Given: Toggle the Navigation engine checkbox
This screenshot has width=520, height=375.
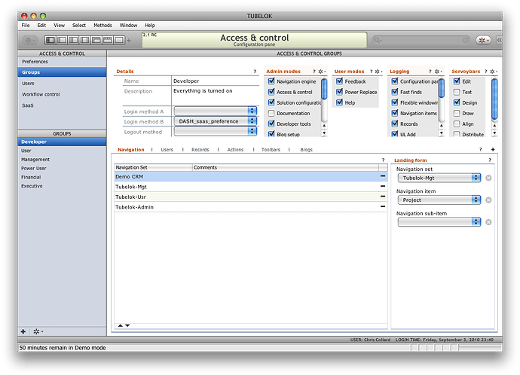Looking at the screenshot, I should pyautogui.click(x=271, y=81).
